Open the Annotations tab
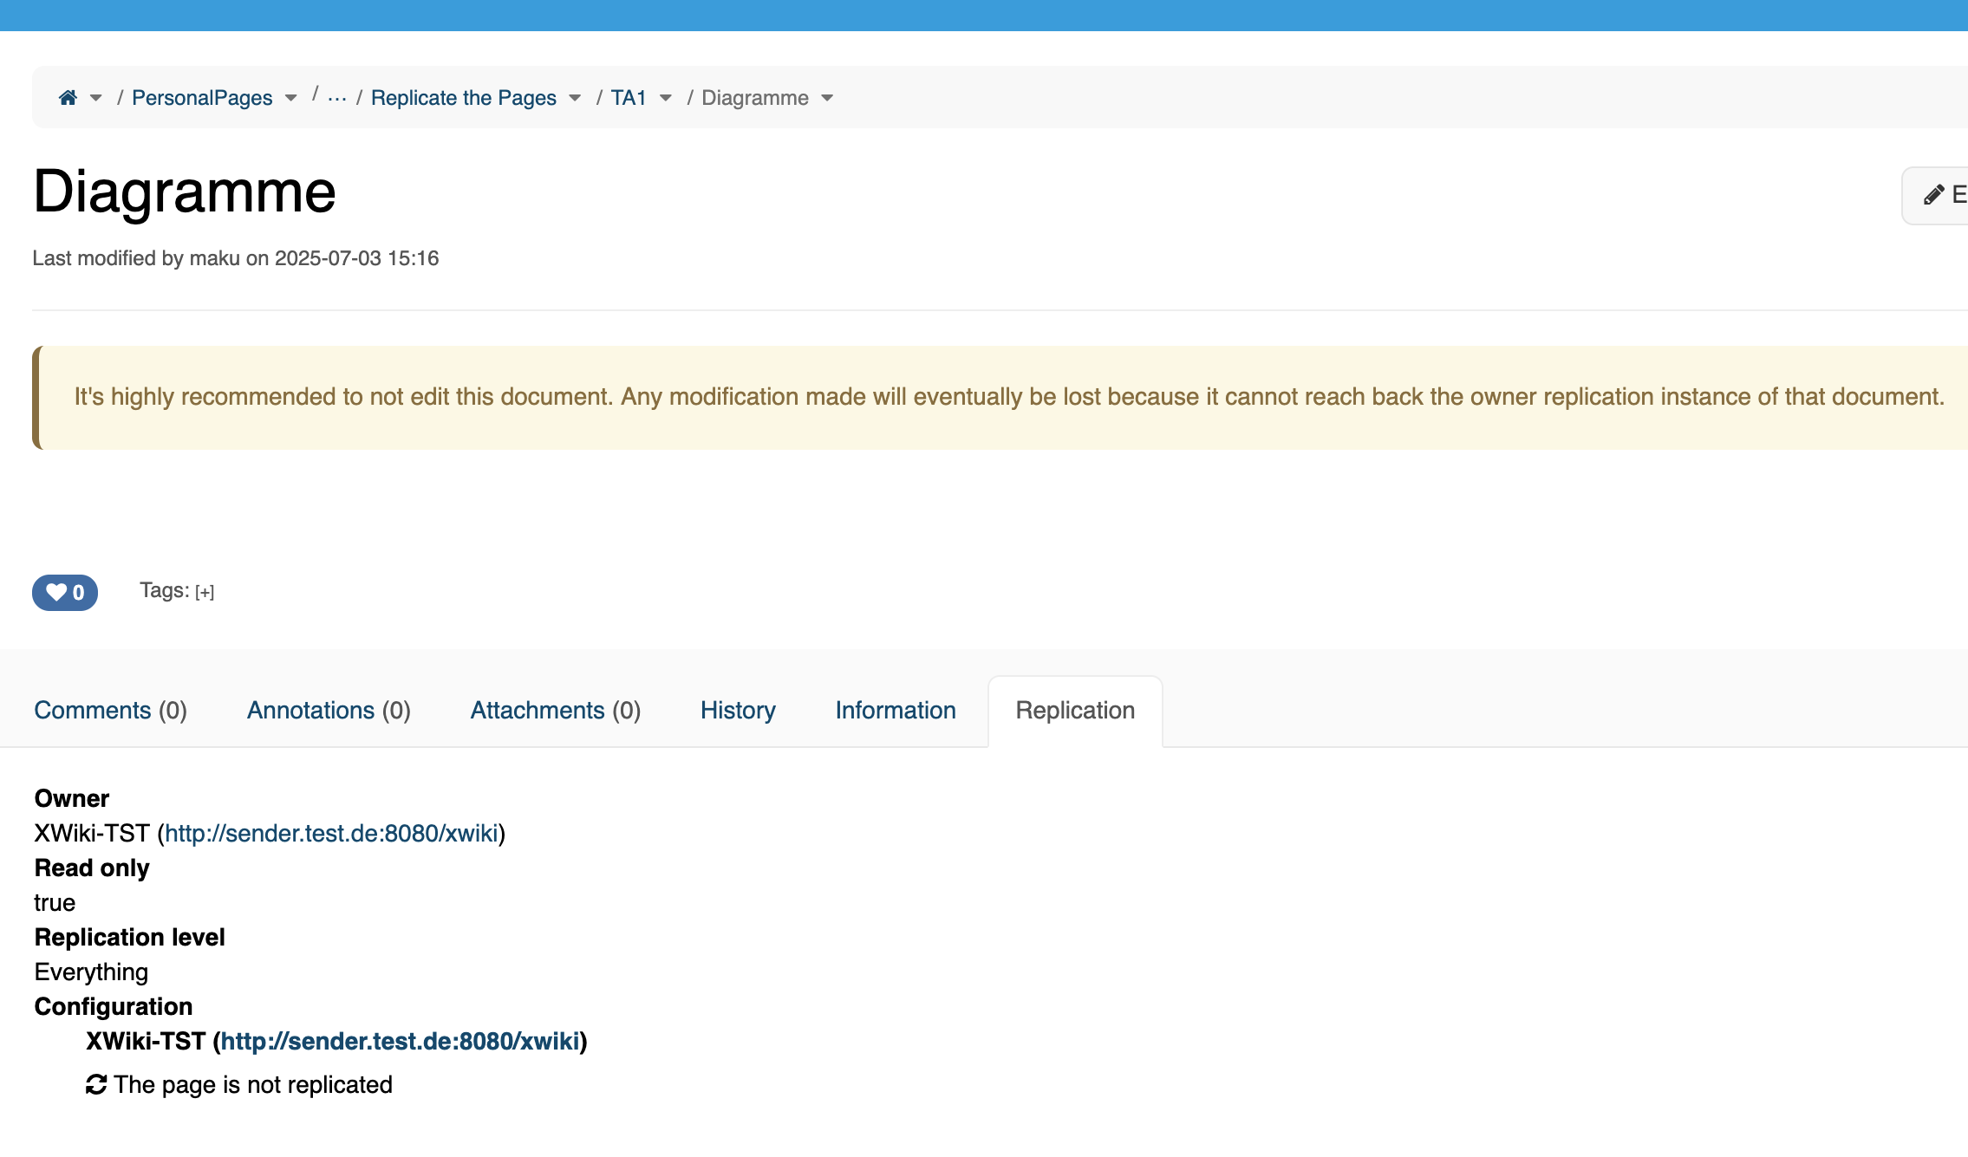Viewport: 1968px width, 1157px height. tap(329, 710)
